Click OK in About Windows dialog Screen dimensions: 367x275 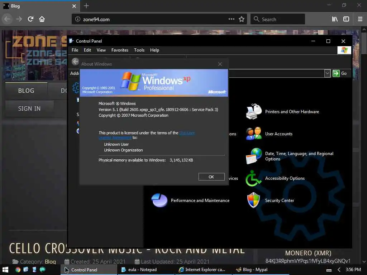211,177
